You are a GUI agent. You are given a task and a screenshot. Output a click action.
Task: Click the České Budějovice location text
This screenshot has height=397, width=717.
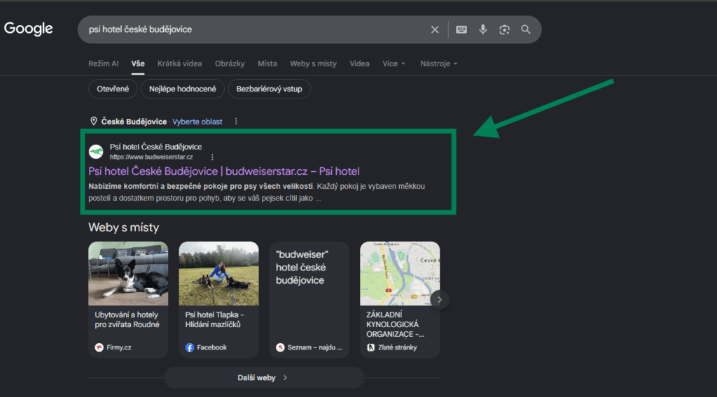point(134,122)
